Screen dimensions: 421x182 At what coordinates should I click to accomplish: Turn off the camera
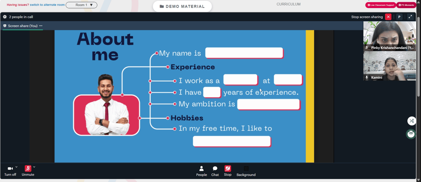click(10, 171)
